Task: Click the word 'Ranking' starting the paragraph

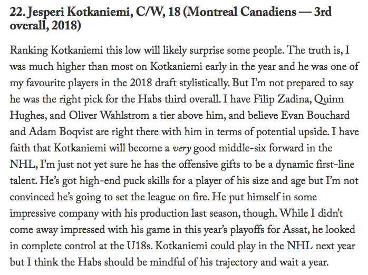Action: pyautogui.click(x=29, y=50)
